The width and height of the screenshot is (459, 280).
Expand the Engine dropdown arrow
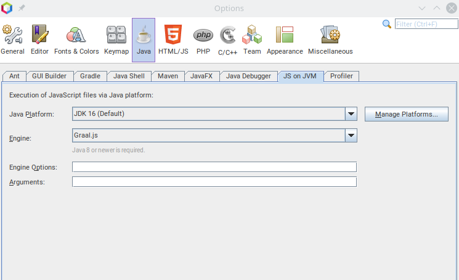pos(351,136)
